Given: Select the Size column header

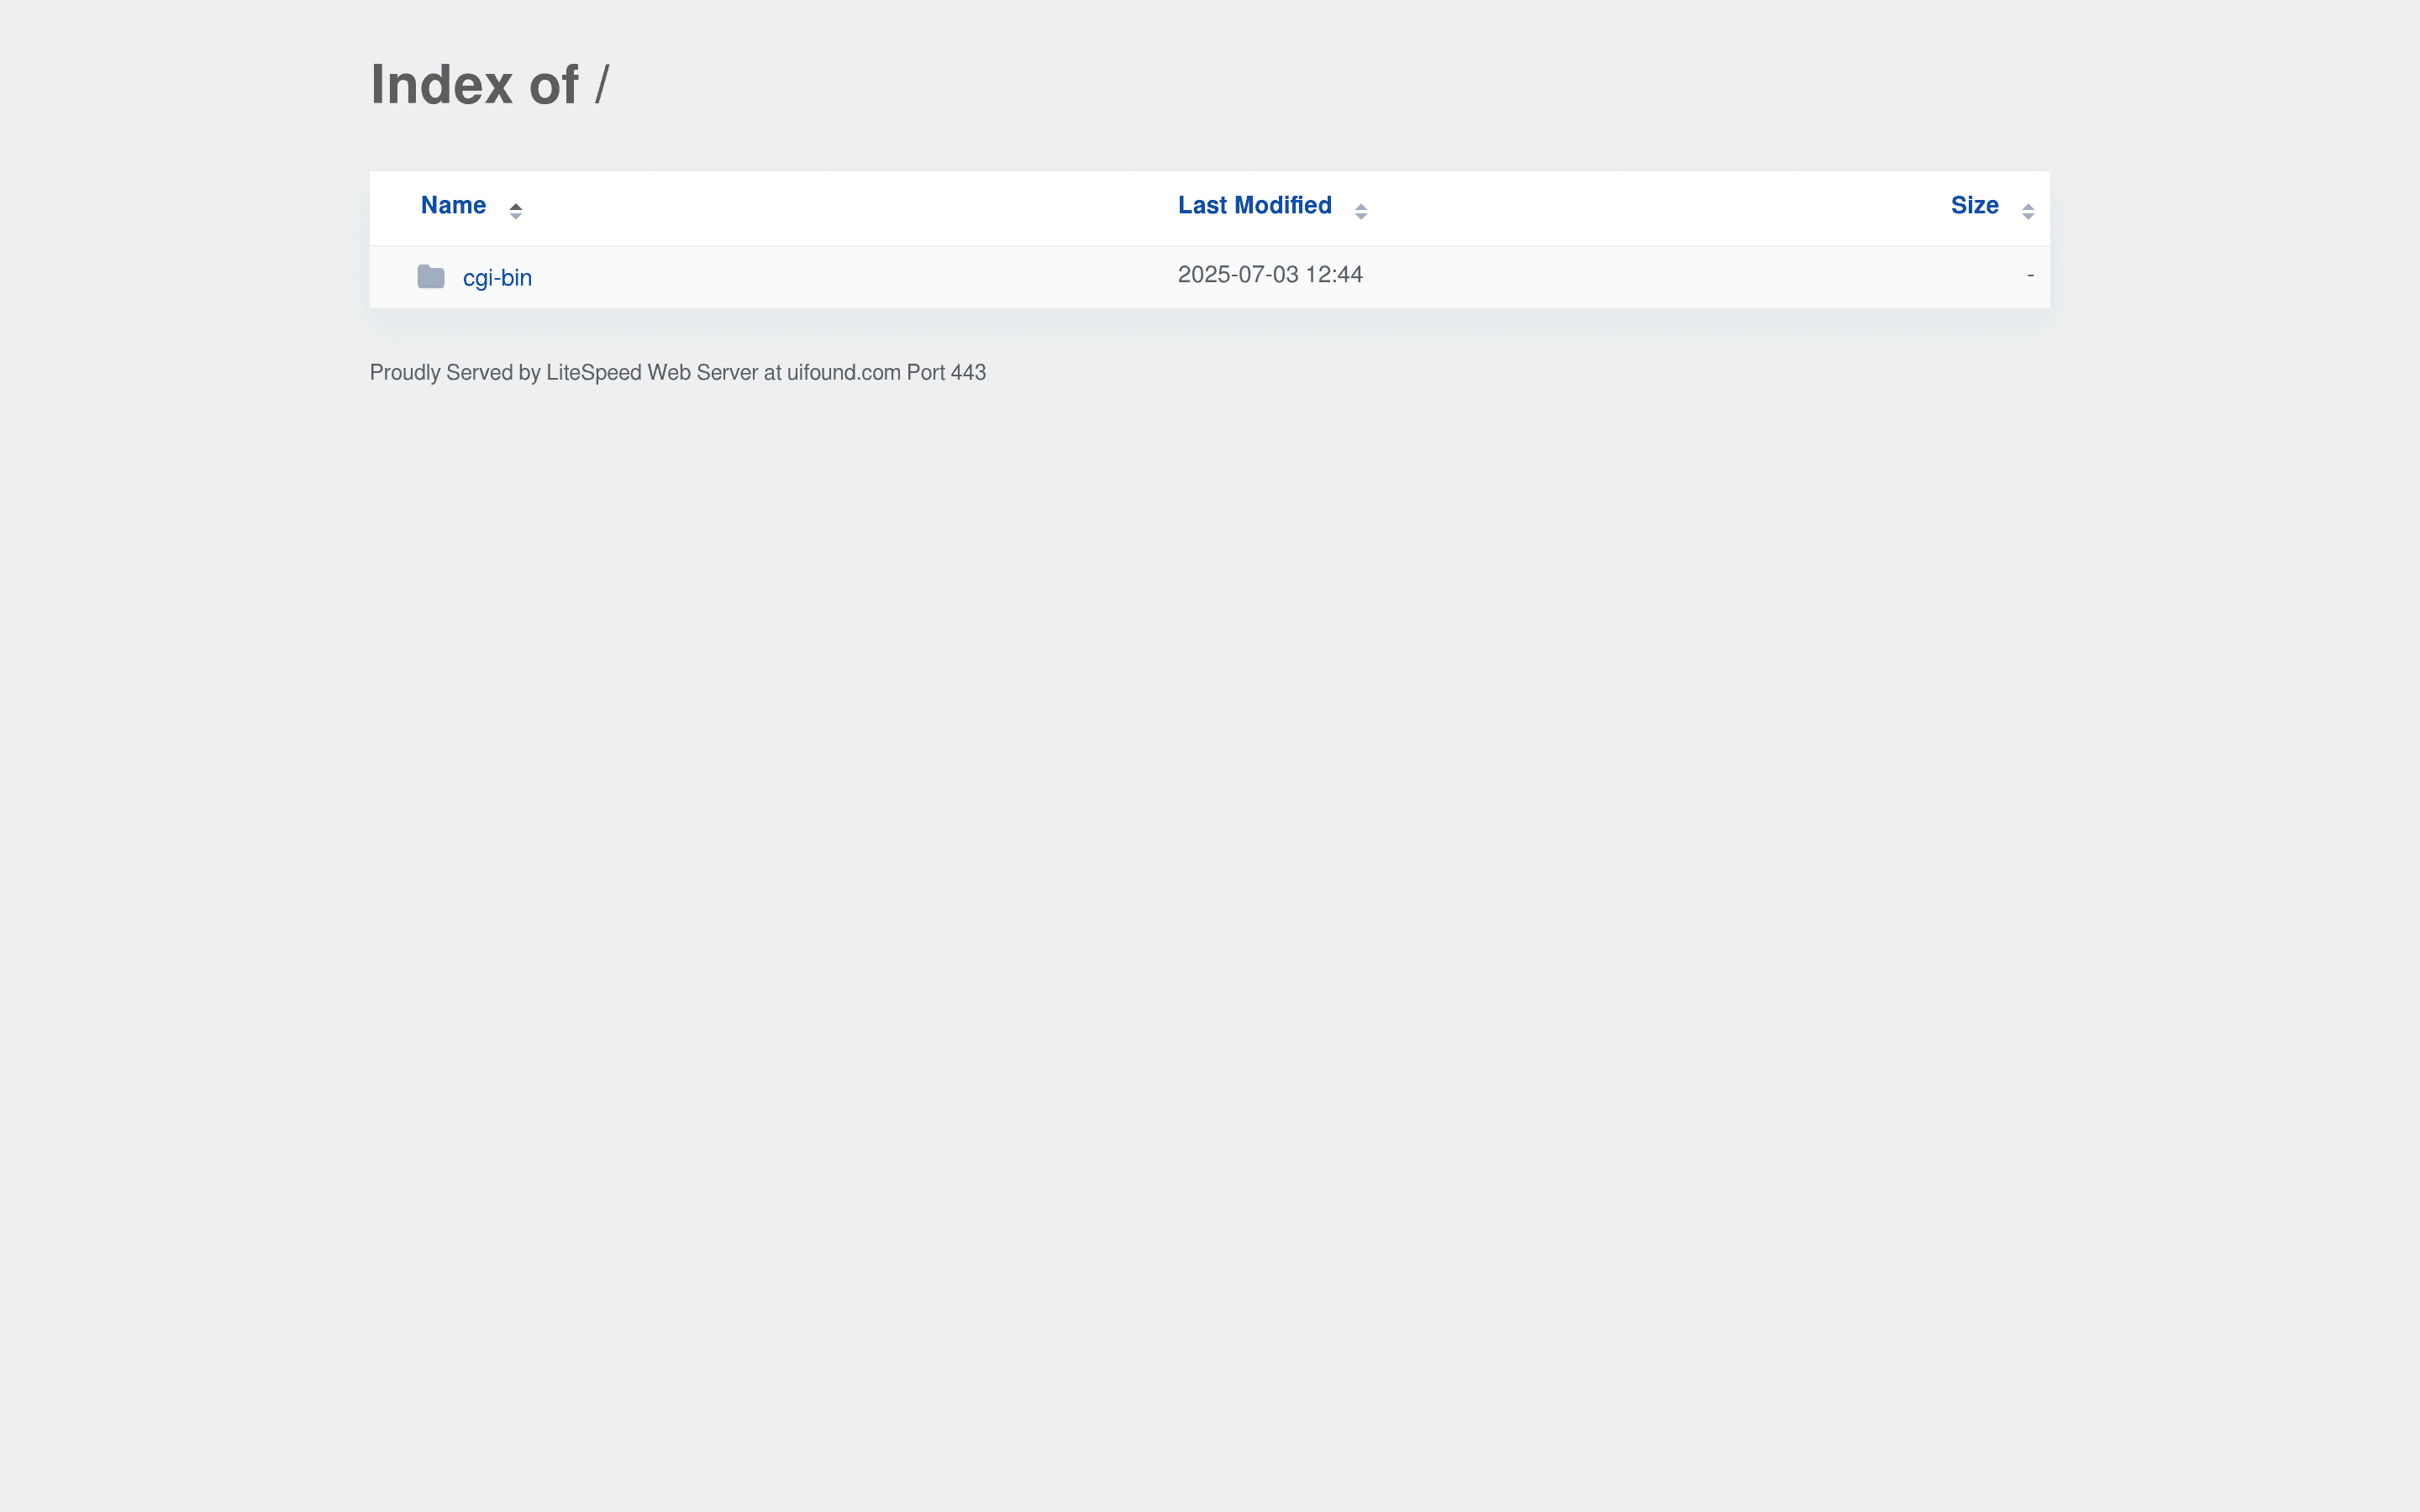Looking at the screenshot, I should tap(1974, 205).
